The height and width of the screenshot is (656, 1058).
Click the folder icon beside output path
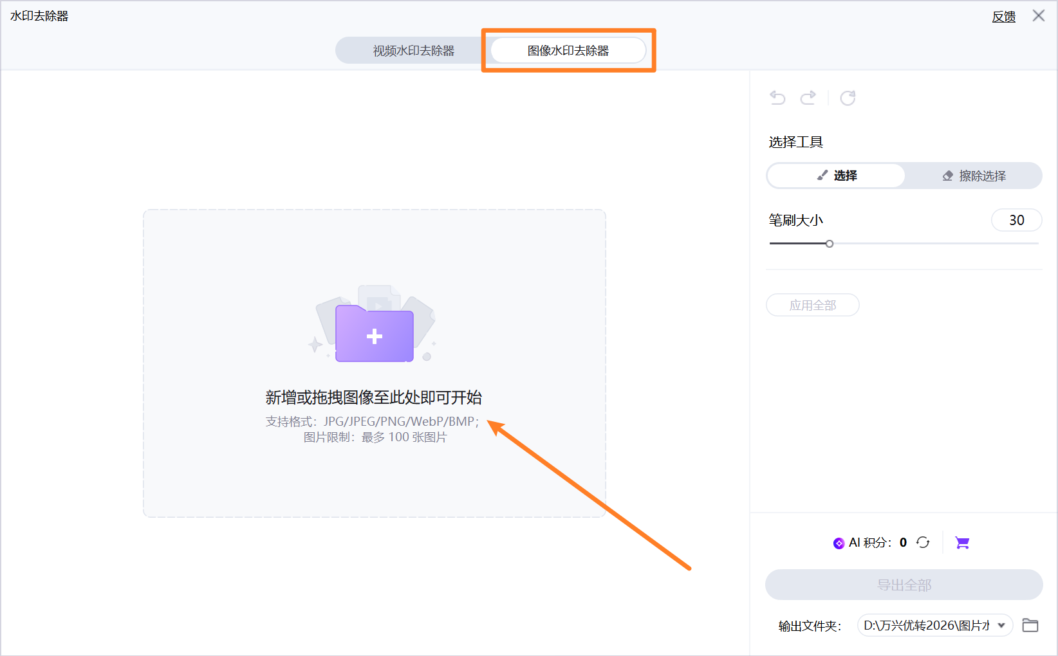[x=1030, y=624]
